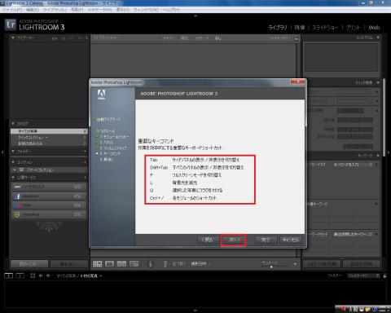Select Compare view icon in toolbar
The height and width of the screenshot is (313, 391).
coord(121,263)
